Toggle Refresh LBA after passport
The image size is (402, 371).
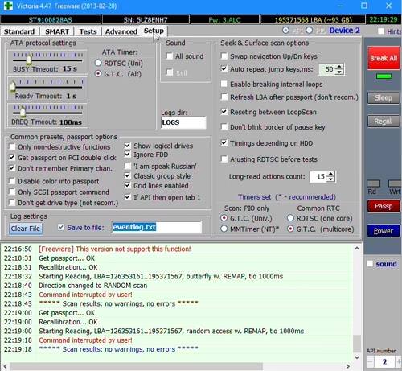tap(224, 97)
